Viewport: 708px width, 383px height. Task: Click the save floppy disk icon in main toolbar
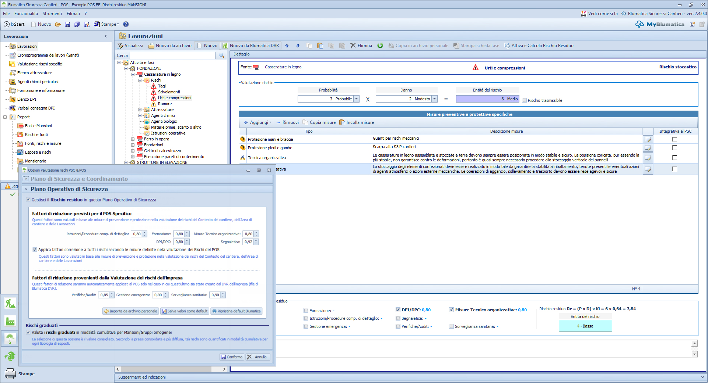coord(67,24)
